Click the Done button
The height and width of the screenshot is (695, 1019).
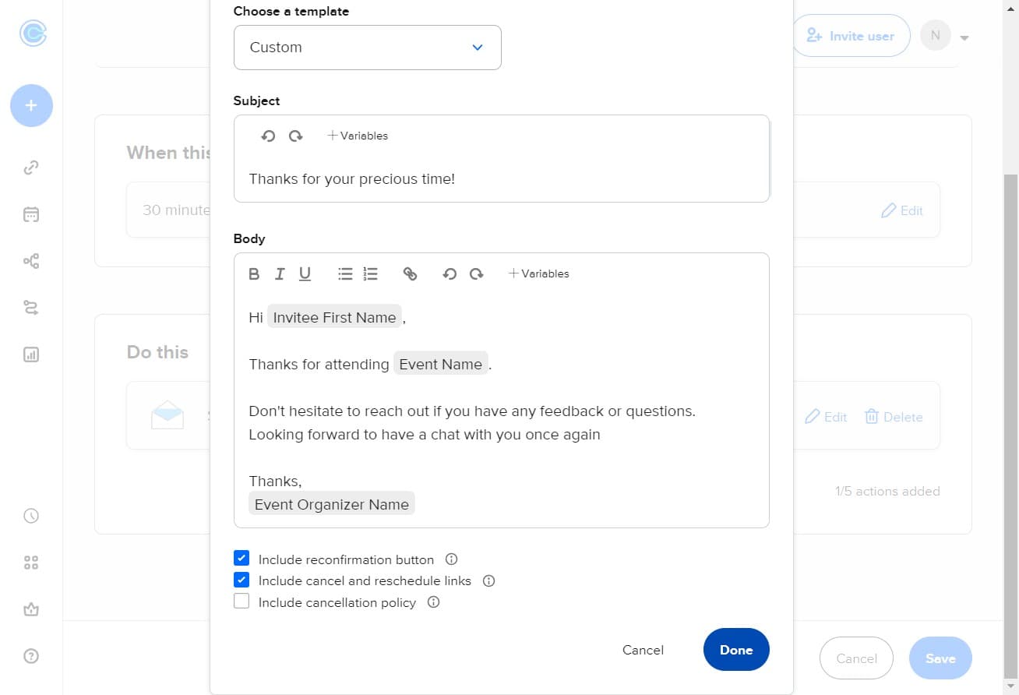tap(735, 650)
